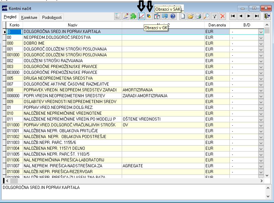Click the printer icon
This screenshot has height=203, width=274.
pos(199,16)
